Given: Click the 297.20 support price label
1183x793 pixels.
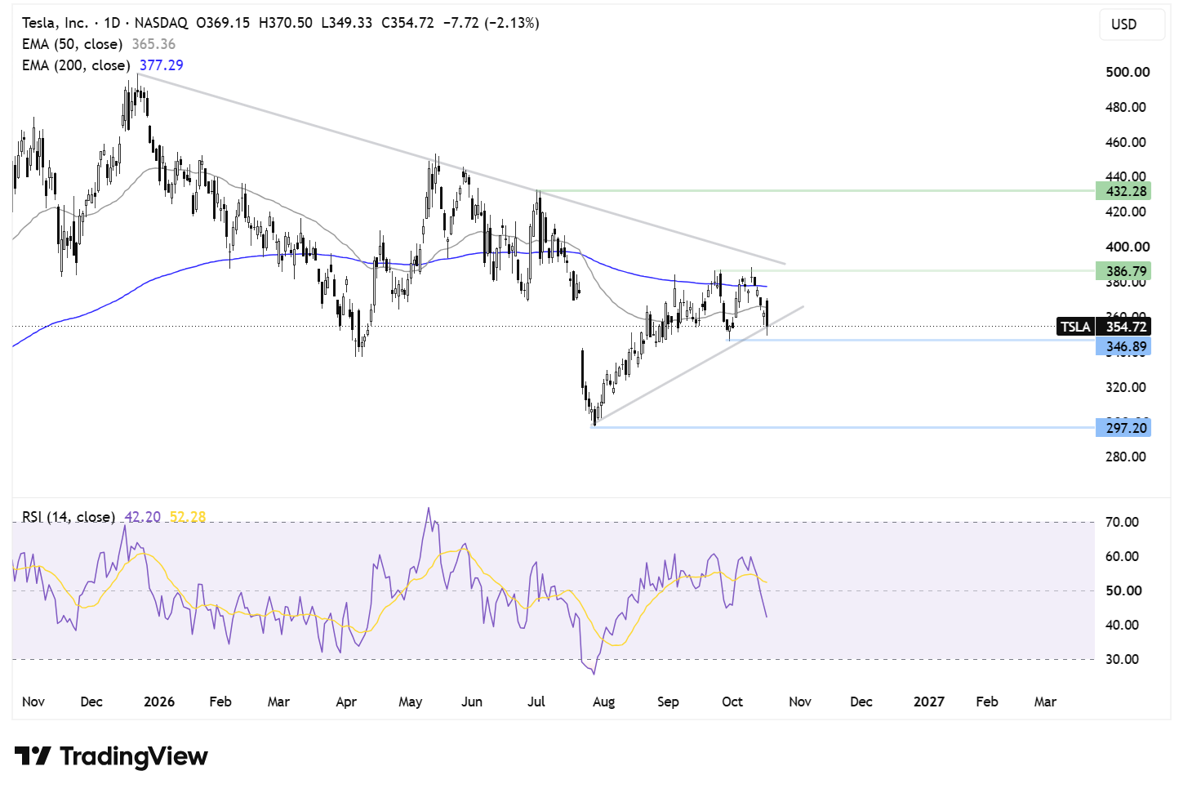Looking at the screenshot, I should click(x=1123, y=428).
